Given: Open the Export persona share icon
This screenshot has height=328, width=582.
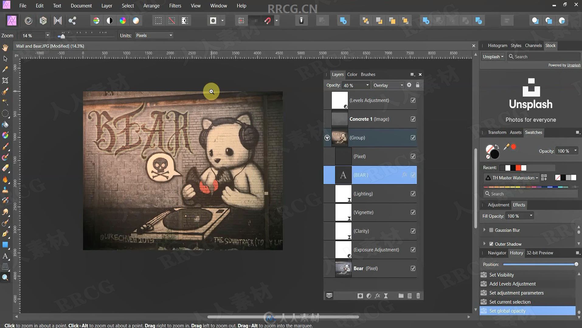Looking at the screenshot, I should coord(72,21).
